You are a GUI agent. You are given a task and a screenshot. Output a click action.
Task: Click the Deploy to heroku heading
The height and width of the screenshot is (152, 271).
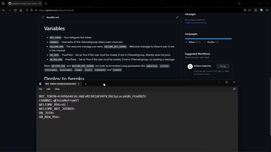click(64, 79)
